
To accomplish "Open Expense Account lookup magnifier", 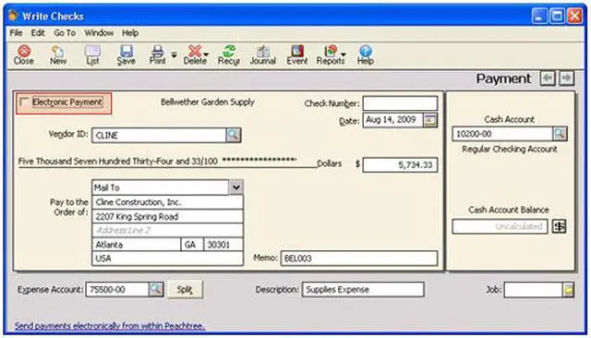I will pos(156,289).
